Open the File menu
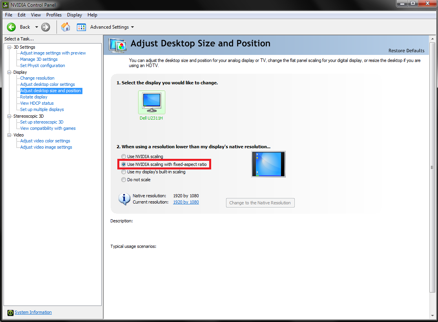The width and height of the screenshot is (438, 322). coord(9,15)
